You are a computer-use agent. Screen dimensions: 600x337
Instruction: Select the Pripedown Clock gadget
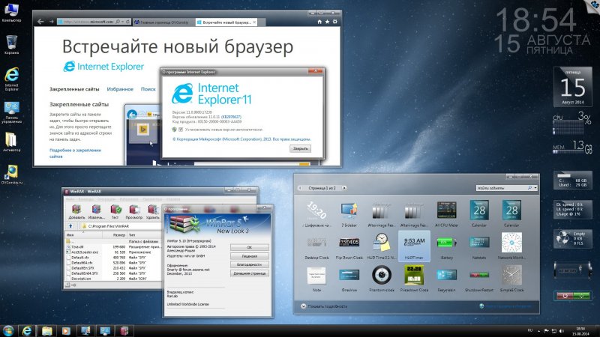[414, 279]
